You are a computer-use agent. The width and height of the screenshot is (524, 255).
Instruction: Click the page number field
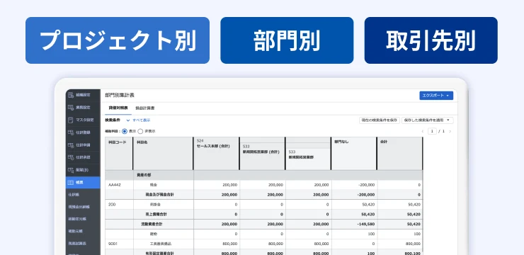(x=433, y=131)
